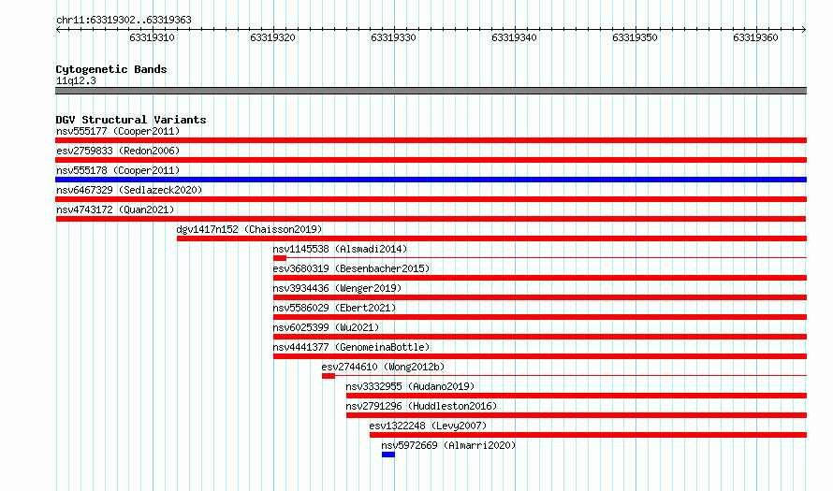Select the red bar under esv1322248
This screenshot has height=491, width=833.
tap(589, 435)
